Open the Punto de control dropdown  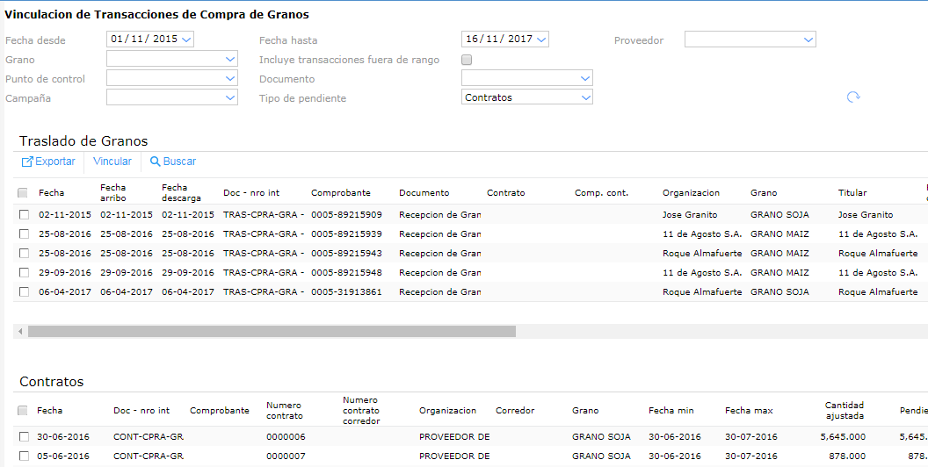point(229,78)
